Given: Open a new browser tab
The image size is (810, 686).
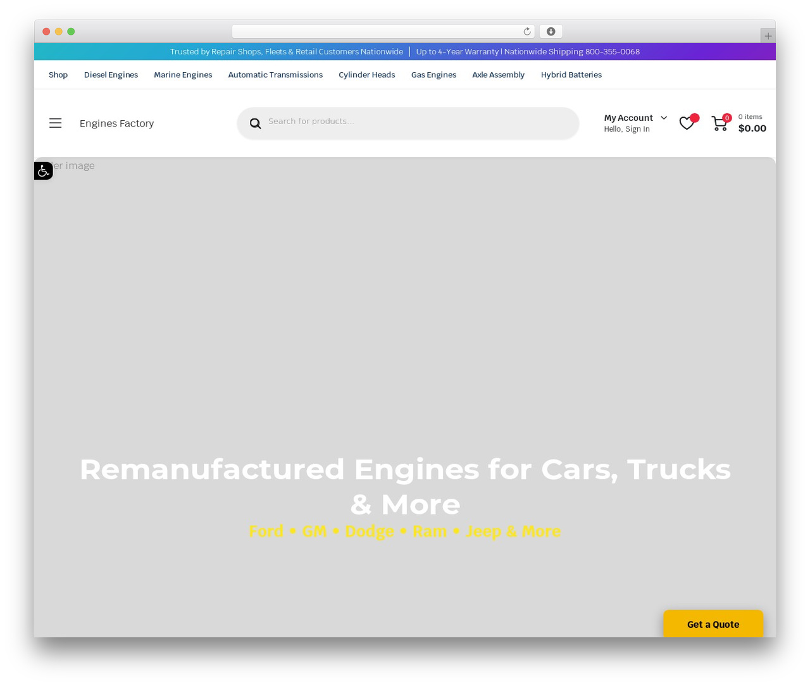Looking at the screenshot, I should tap(768, 36).
